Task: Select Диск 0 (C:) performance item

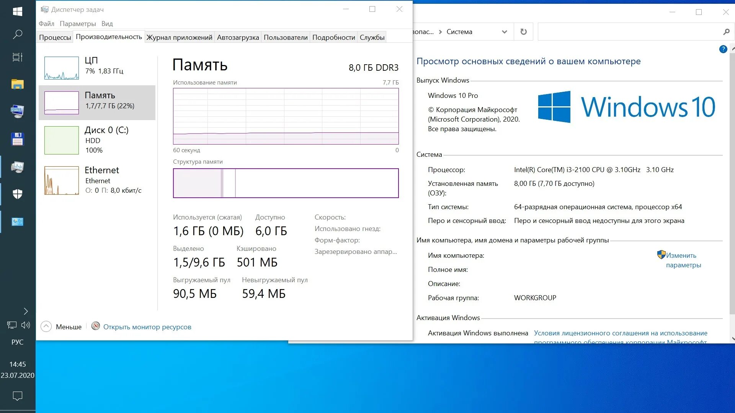Action: pos(97,140)
